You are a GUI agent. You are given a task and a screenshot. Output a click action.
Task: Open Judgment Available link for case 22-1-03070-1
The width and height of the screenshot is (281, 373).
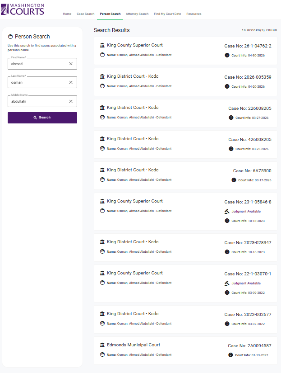pyautogui.click(x=246, y=283)
